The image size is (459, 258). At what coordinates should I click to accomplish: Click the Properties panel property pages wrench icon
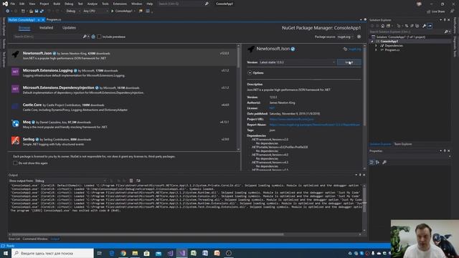coord(384,163)
